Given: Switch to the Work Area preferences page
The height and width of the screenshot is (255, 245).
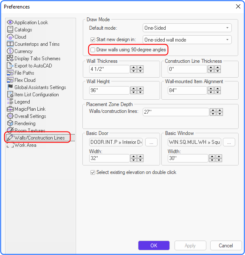Looking at the screenshot, I should [25, 145].
